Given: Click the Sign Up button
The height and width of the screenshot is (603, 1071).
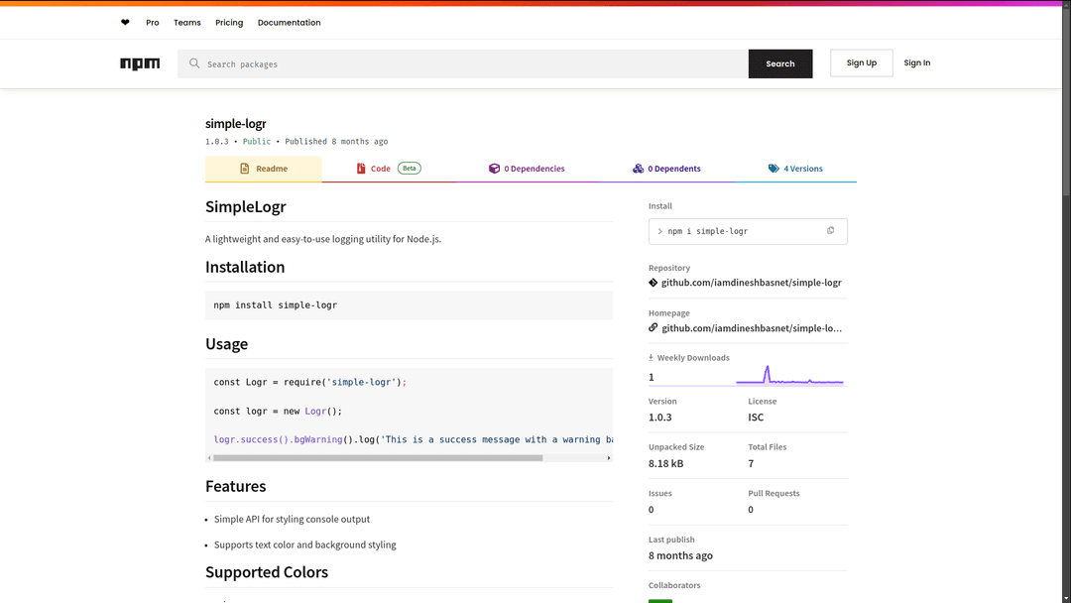Looking at the screenshot, I should coord(861,63).
